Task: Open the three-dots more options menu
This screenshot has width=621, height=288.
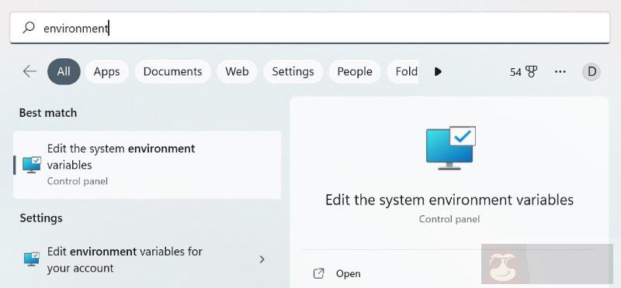Action: [560, 71]
